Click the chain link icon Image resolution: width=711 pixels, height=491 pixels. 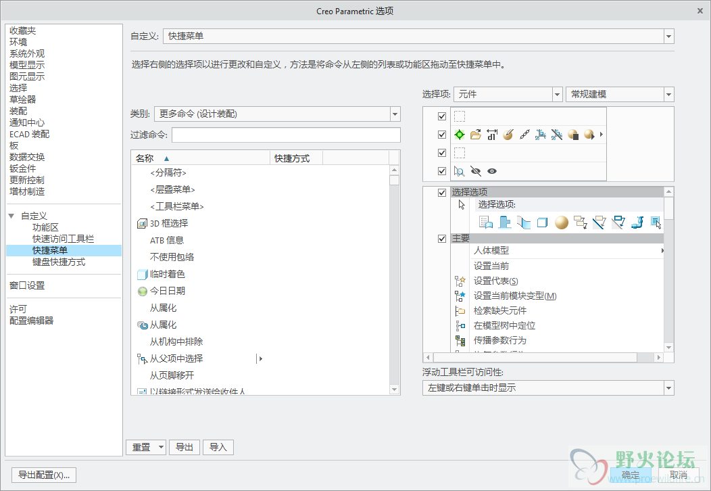524,135
